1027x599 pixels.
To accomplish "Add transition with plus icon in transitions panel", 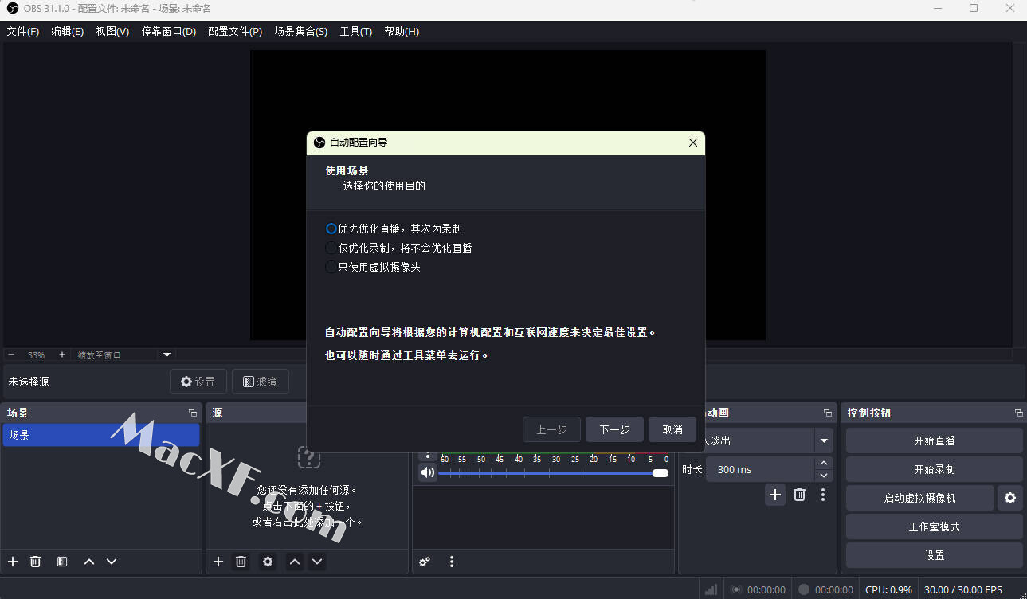I will pyautogui.click(x=775, y=495).
